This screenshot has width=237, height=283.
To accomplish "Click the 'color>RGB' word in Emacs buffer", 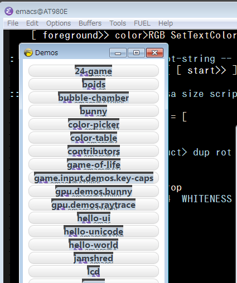I will point(140,35).
